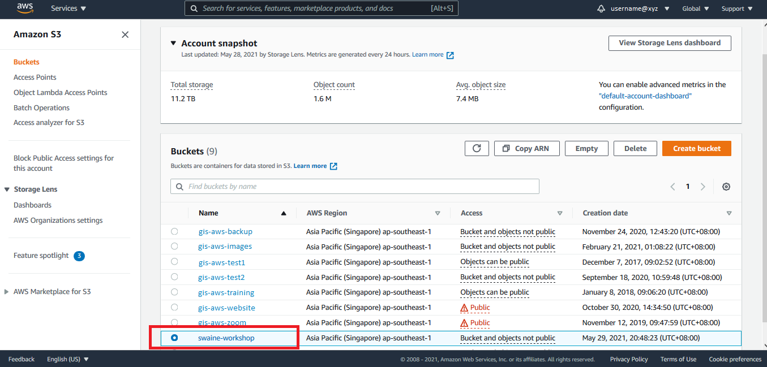Open AWS Region column filter arrow
The height and width of the screenshot is (367, 767).
coord(438,213)
